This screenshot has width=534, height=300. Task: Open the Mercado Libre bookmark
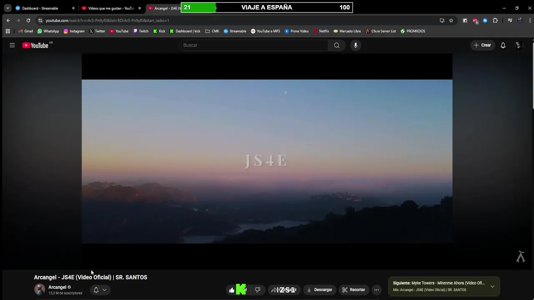[x=347, y=31]
